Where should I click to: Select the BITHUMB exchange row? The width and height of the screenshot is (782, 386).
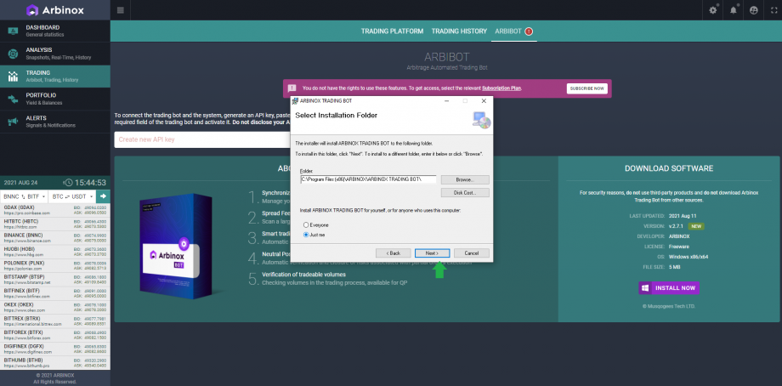tap(55, 363)
